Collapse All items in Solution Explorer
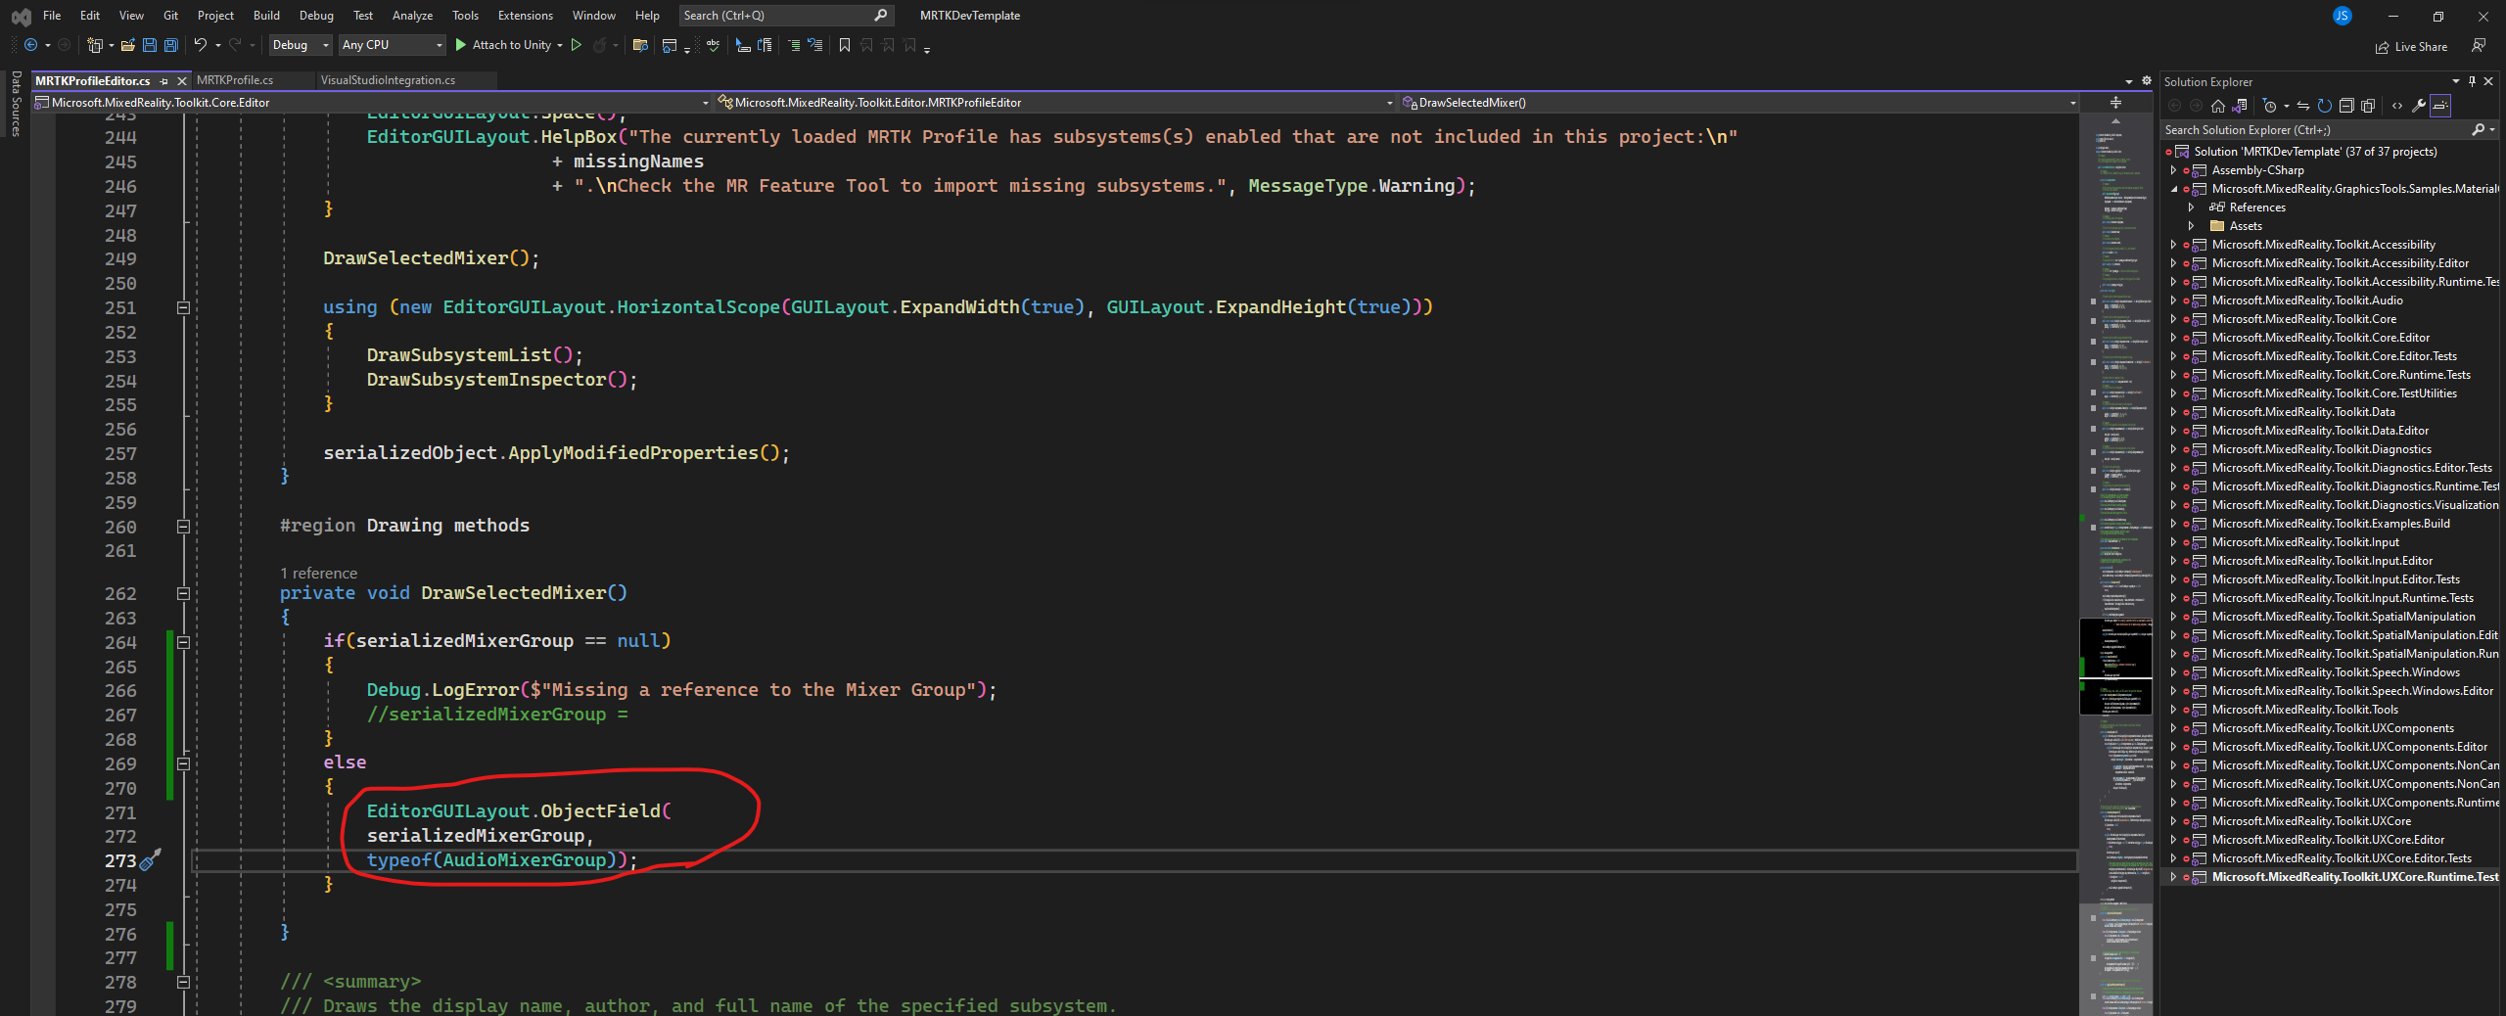 pyautogui.click(x=2347, y=106)
